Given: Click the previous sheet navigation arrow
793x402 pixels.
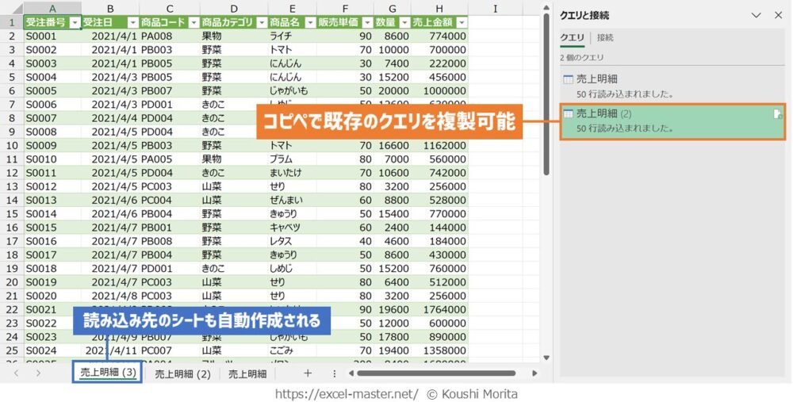Looking at the screenshot, I should [x=17, y=373].
